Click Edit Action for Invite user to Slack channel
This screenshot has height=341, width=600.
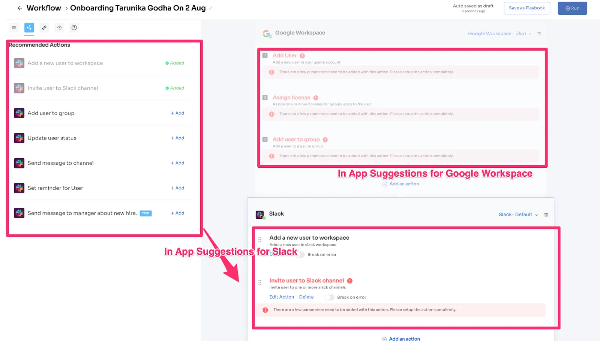(282, 297)
